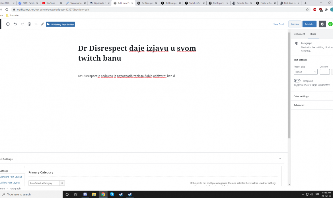Open Discord from the taskbar

coord(85,194)
